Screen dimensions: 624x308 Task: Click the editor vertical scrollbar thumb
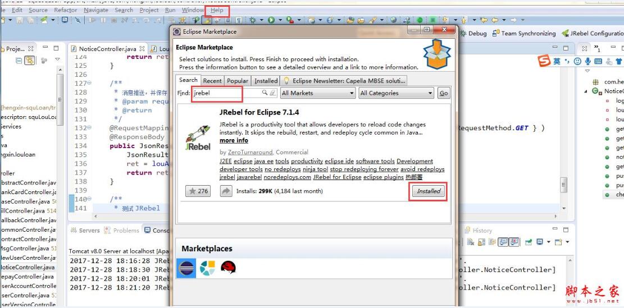point(563,185)
